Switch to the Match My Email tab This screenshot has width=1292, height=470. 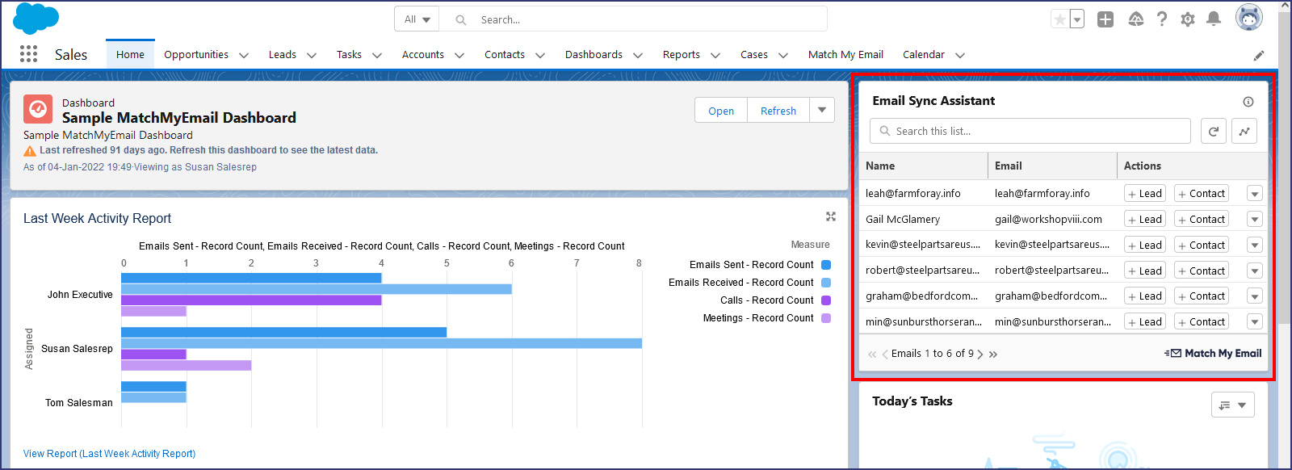coord(845,55)
